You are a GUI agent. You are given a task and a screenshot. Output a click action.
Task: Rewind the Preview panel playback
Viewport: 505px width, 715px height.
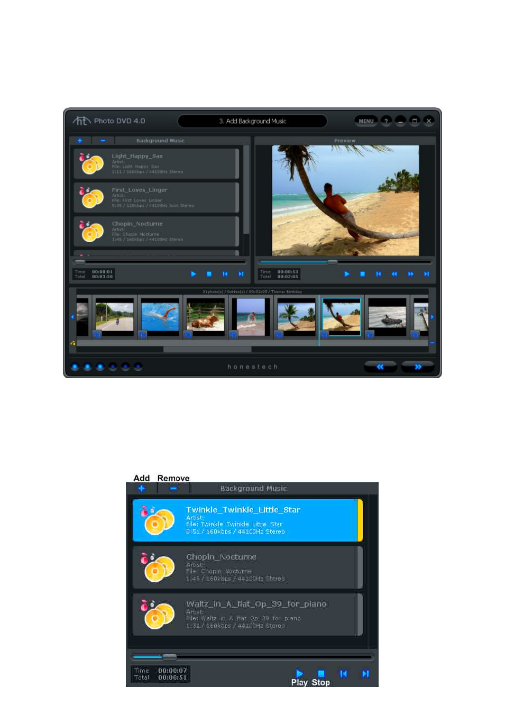click(394, 274)
